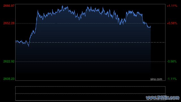Open the sina.com watermark link

156,79
